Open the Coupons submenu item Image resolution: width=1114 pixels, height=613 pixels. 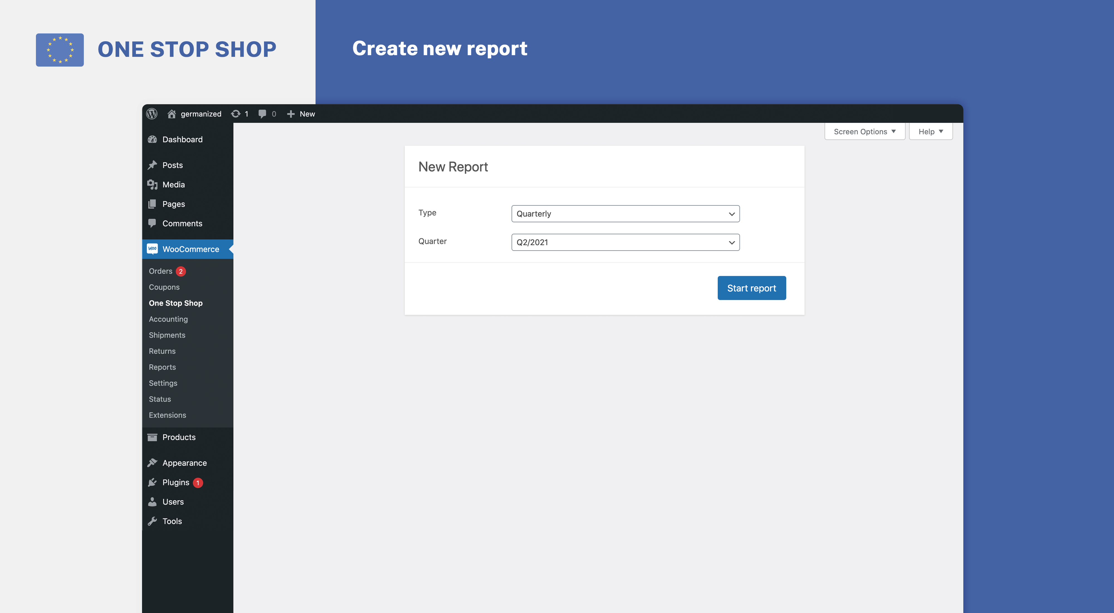[164, 287]
